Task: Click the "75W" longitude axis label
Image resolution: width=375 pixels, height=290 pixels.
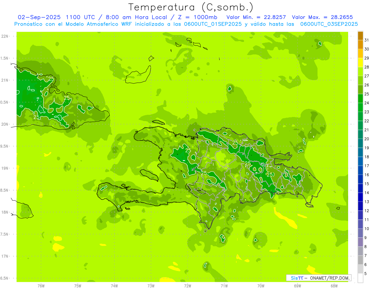Action: coord(78,286)
